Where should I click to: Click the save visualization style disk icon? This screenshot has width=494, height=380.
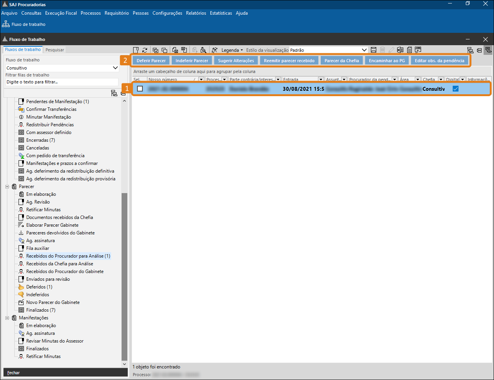click(373, 50)
